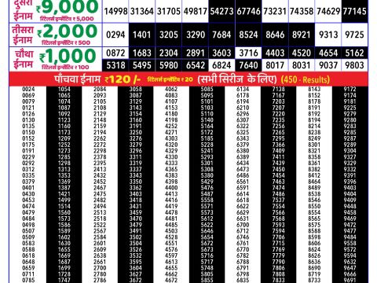Select fifth prize number 5085
Screen dimensions: 377x283
[207, 89]
